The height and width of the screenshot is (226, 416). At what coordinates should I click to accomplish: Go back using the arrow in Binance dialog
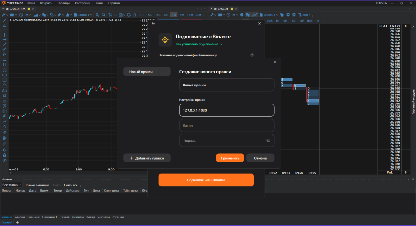pos(153,23)
